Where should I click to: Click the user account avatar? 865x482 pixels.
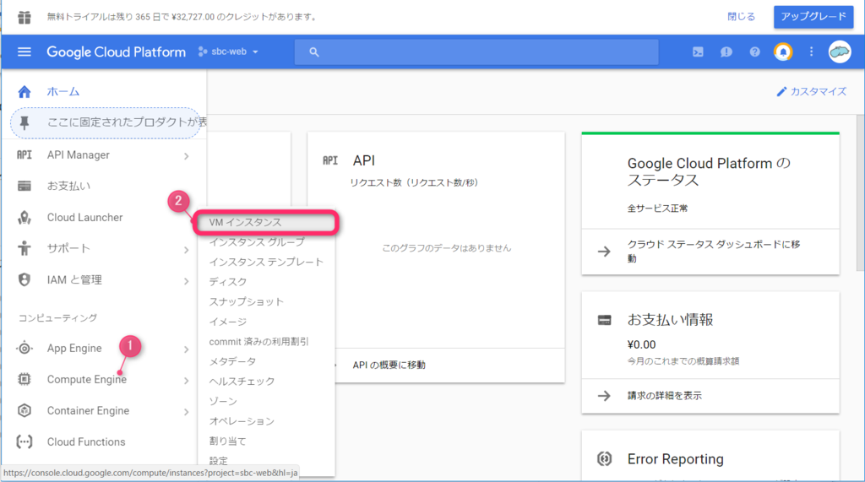point(840,51)
